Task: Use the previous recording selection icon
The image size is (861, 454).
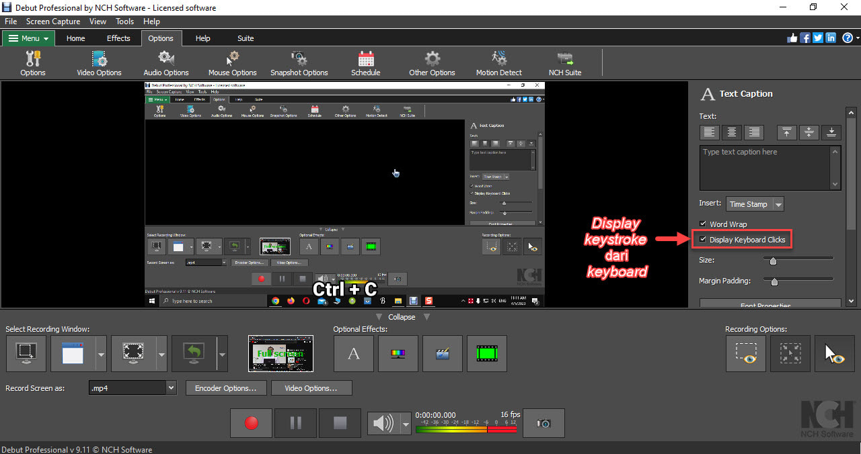Action: coord(192,353)
